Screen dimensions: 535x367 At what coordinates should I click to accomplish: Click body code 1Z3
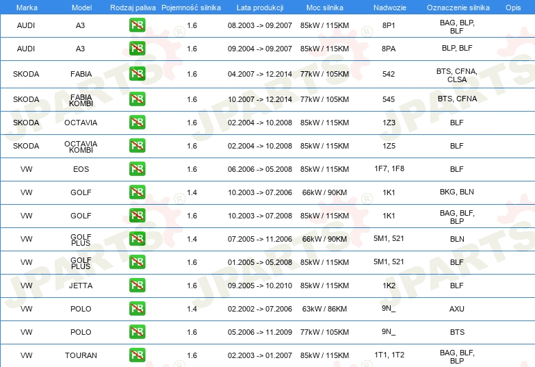click(x=389, y=123)
